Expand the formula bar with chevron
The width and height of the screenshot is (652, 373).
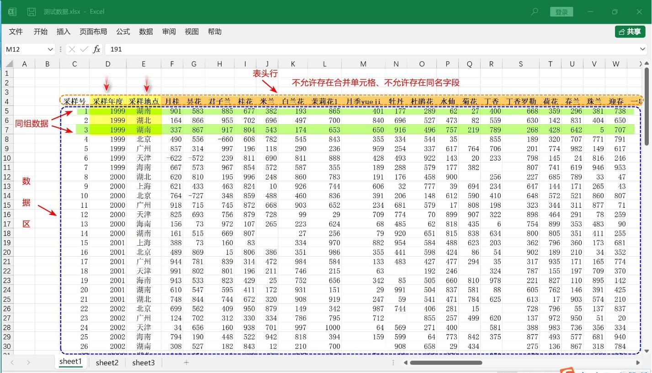tap(643, 49)
